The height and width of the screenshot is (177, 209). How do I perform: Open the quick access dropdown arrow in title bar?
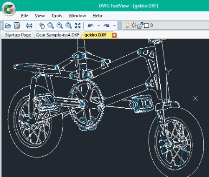click(21, 6)
